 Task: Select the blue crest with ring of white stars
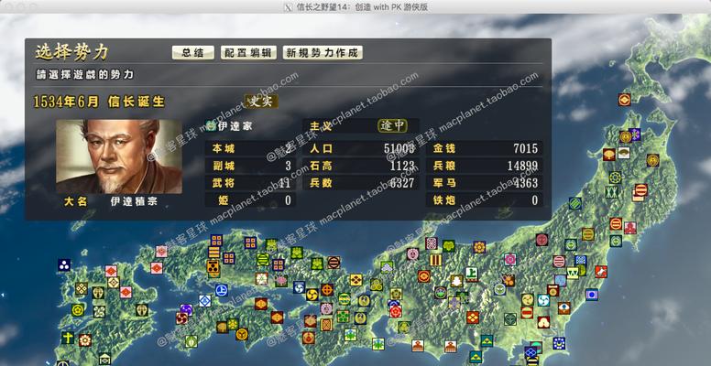coord(559,343)
